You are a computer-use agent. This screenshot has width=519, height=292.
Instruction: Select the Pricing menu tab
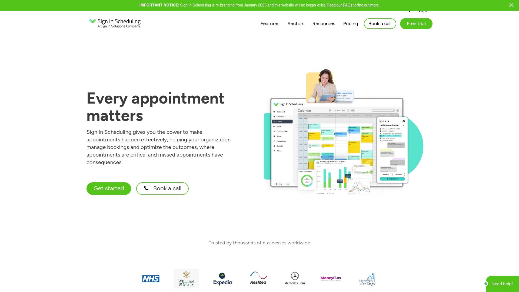coord(350,24)
